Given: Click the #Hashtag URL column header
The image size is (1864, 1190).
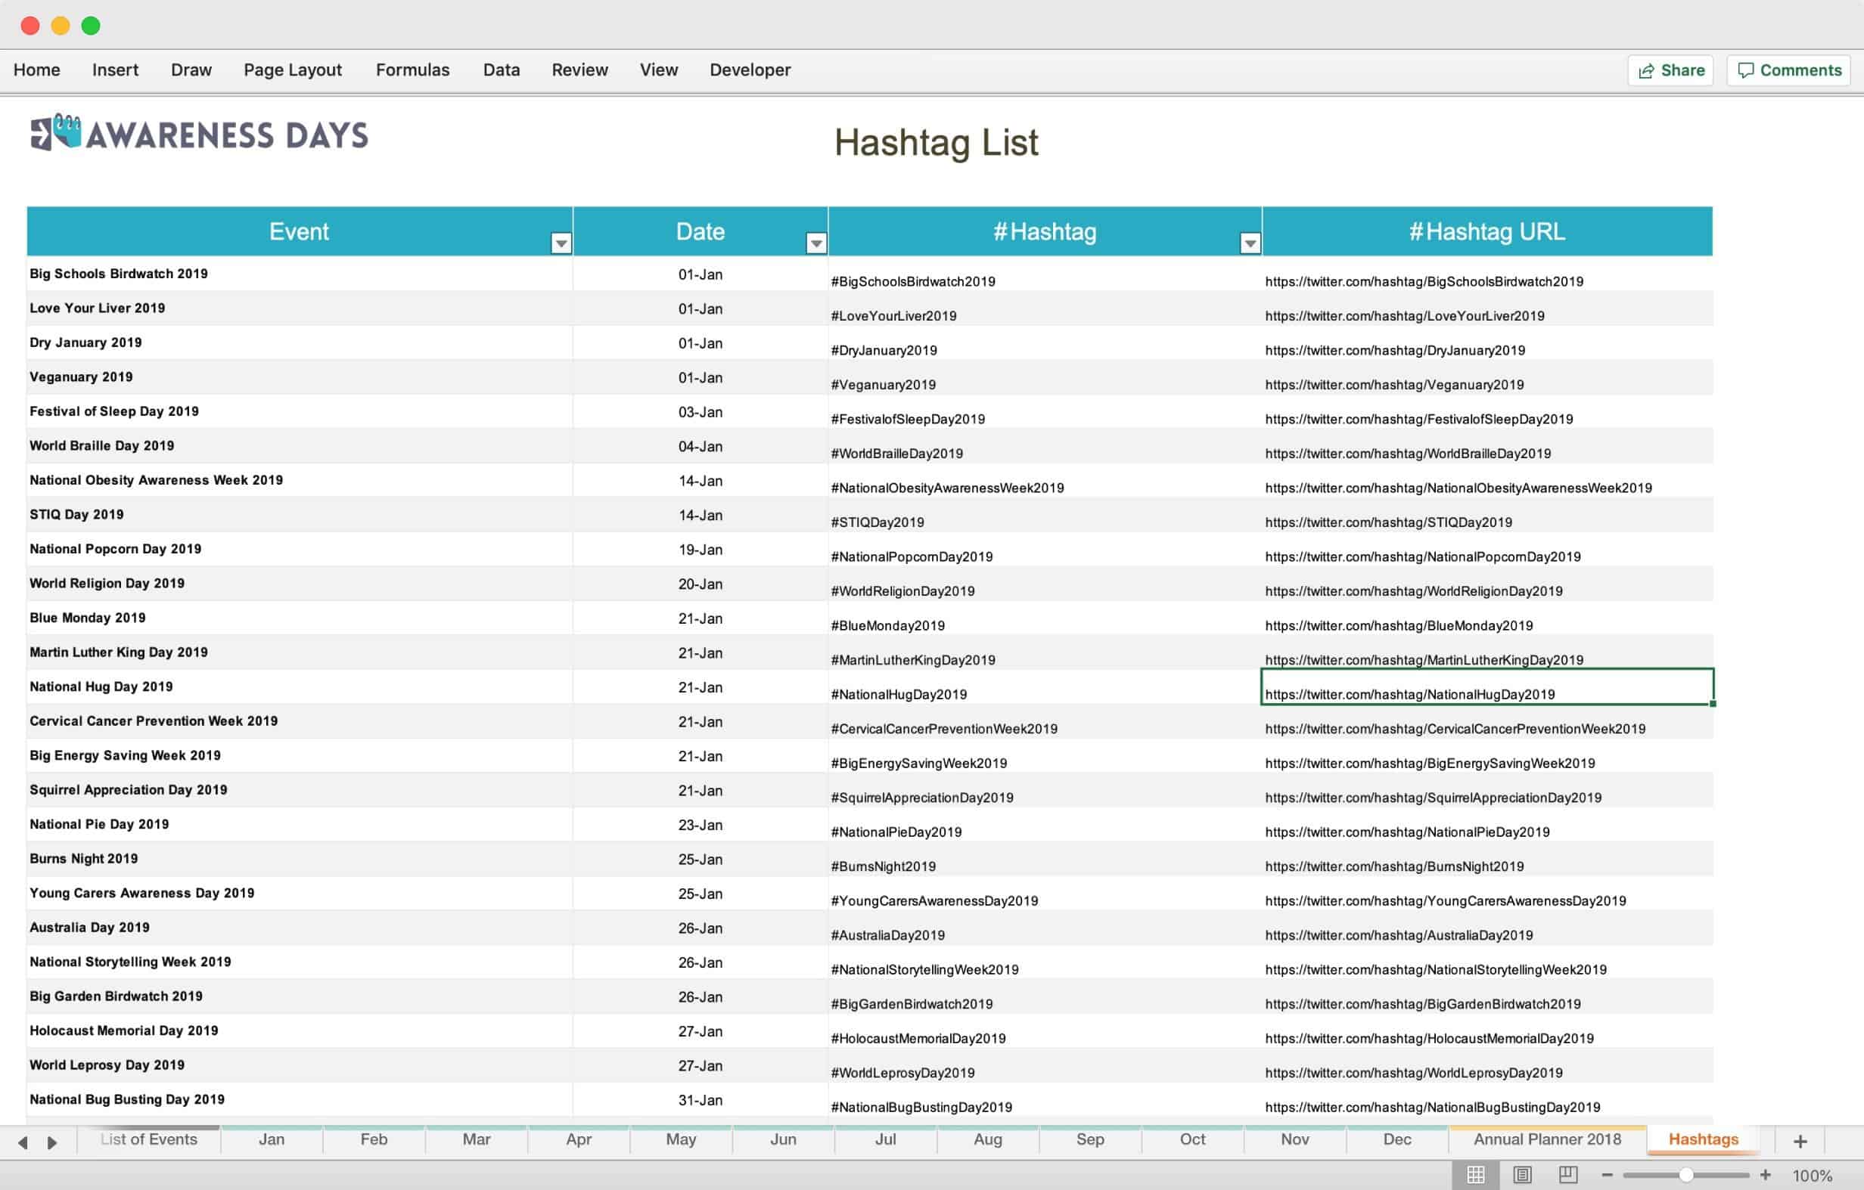Looking at the screenshot, I should (x=1487, y=231).
